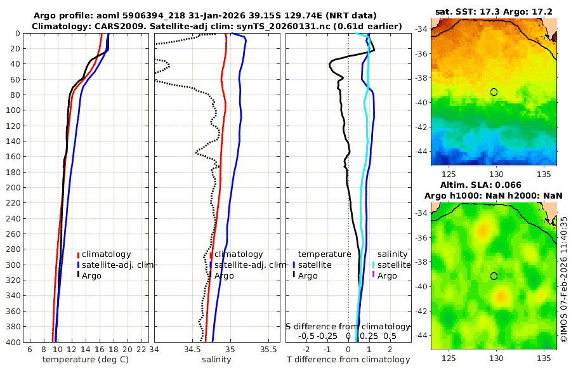Click the 'sat. SST: 17.3 Argo: 17.2' heading

(x=494, y=12)
